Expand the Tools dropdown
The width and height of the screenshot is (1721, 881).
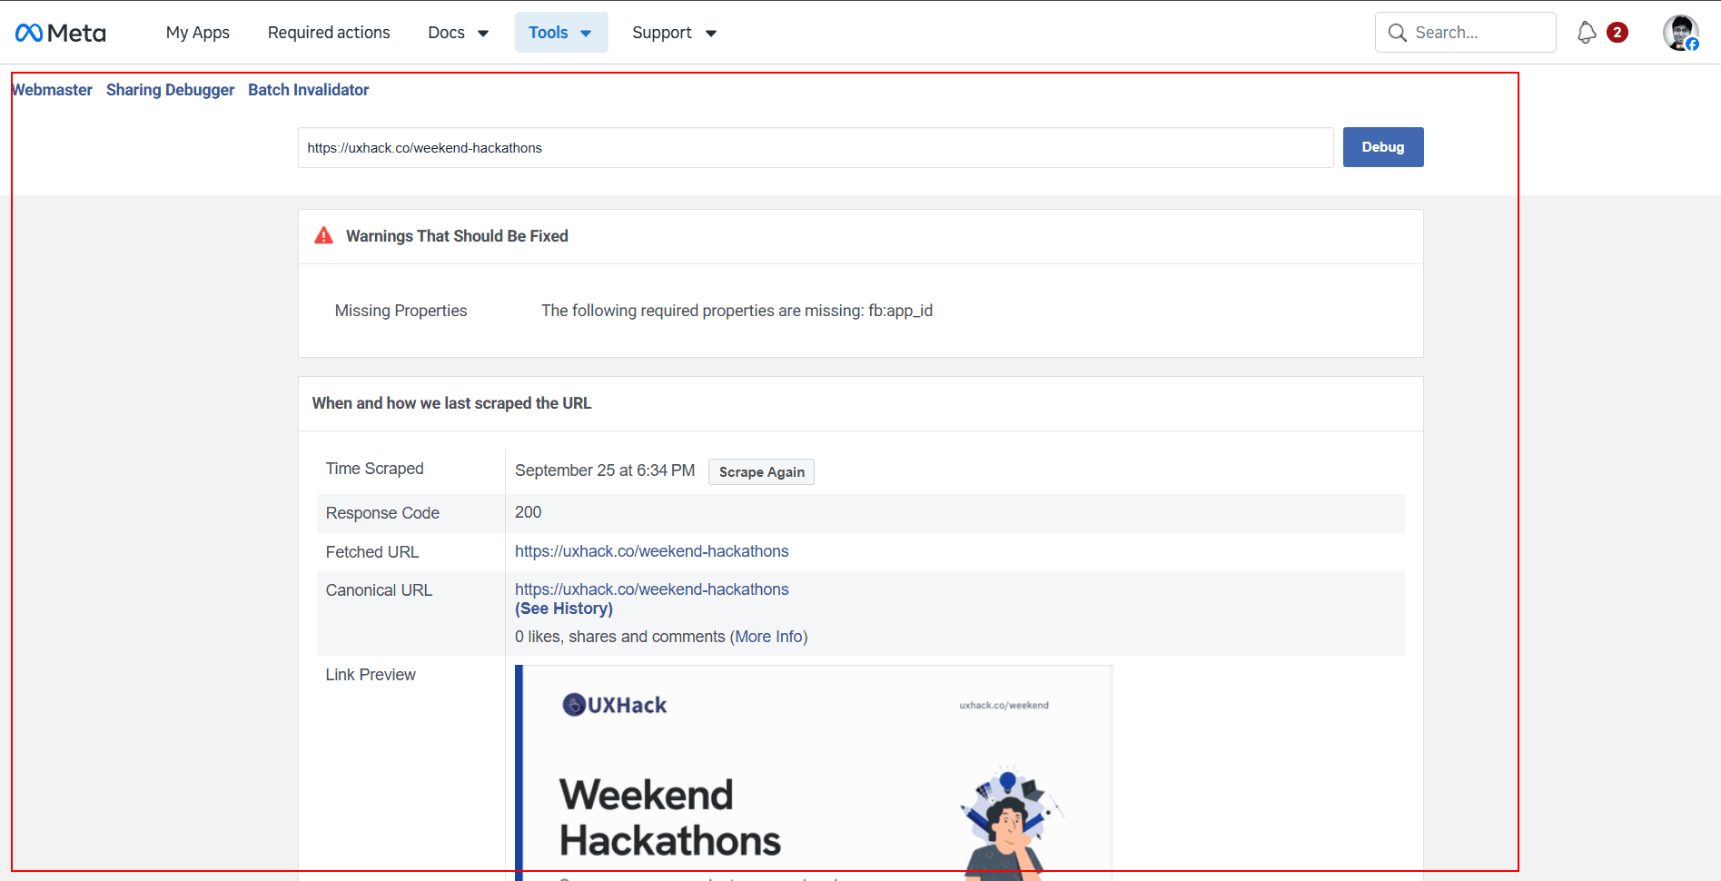pyautogui.click(x=561, y=33)
